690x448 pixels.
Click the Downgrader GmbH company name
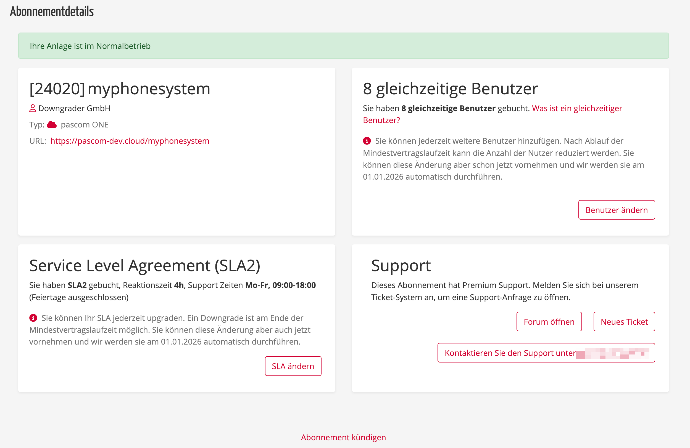[74, 108]
